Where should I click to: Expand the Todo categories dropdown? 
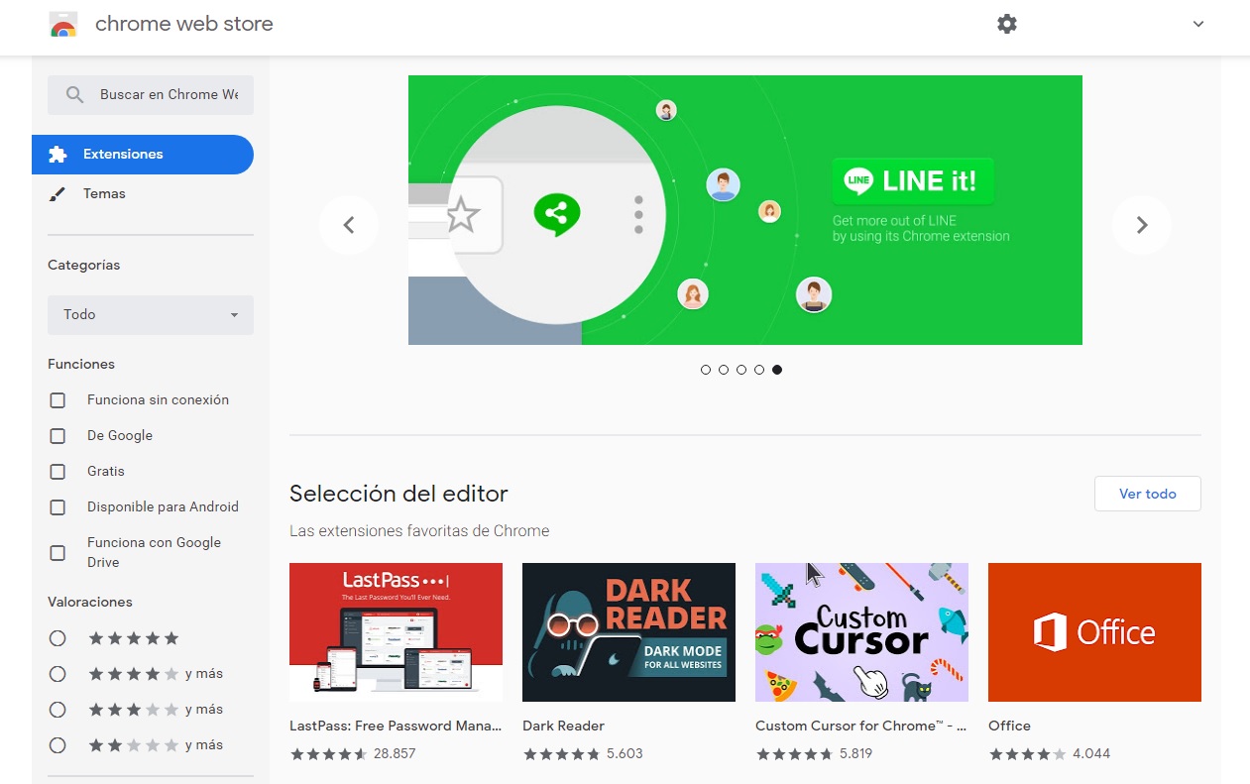tap(151, 315)
